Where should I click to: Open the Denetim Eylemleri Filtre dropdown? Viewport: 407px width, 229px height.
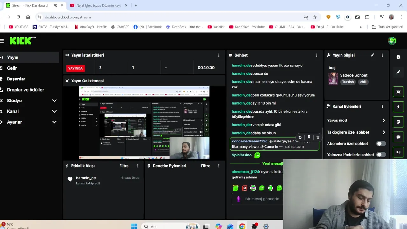click(205, 166)
